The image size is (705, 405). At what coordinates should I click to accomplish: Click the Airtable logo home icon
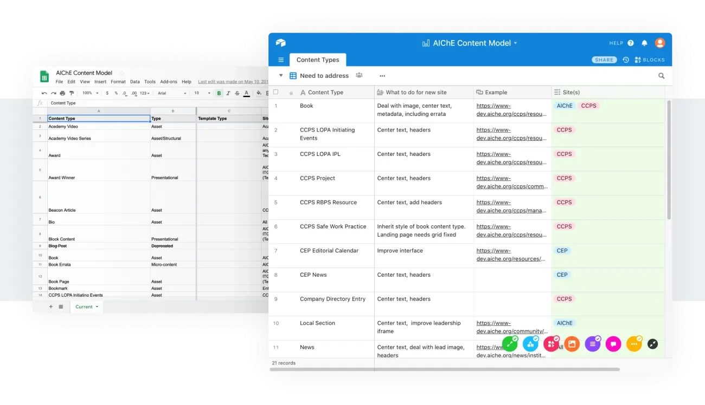280,43
